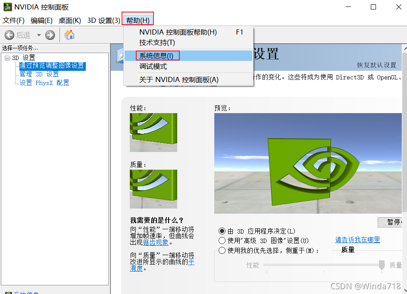Viewport: 407px width, 294px height.
Task: Click the Back arrow toolbar icon
Action: pyautogui.click(x=9, y=35)
